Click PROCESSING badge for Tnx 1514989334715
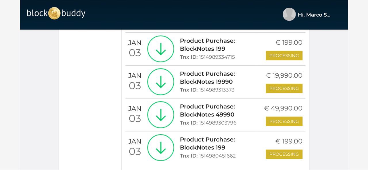This screenshot has height=170, width=368. pos(284,56)
